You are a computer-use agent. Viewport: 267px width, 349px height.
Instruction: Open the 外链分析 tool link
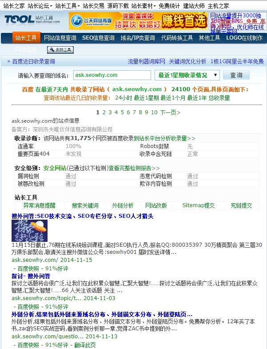pos(123,205)
